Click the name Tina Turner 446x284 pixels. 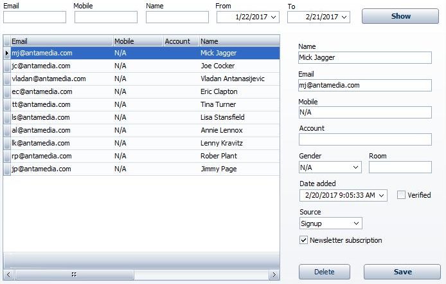point(218,104)
